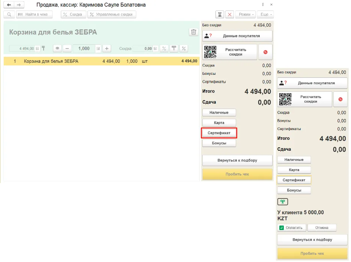351x262 pixels.
Task: Click the red X cancel receipt icon
Action: click(229, 14)
